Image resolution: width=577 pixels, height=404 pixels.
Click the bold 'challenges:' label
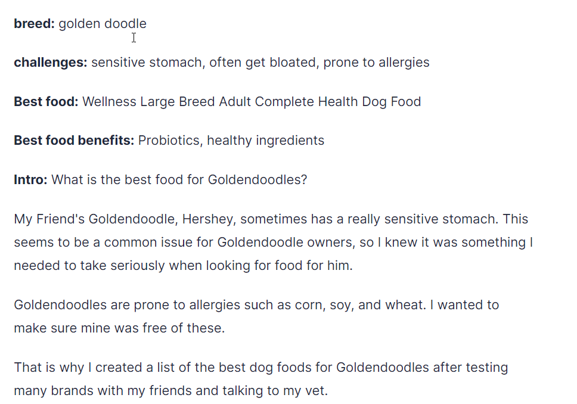(51, 63)
